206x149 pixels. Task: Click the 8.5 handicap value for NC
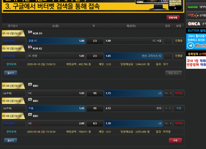(95, 123)
